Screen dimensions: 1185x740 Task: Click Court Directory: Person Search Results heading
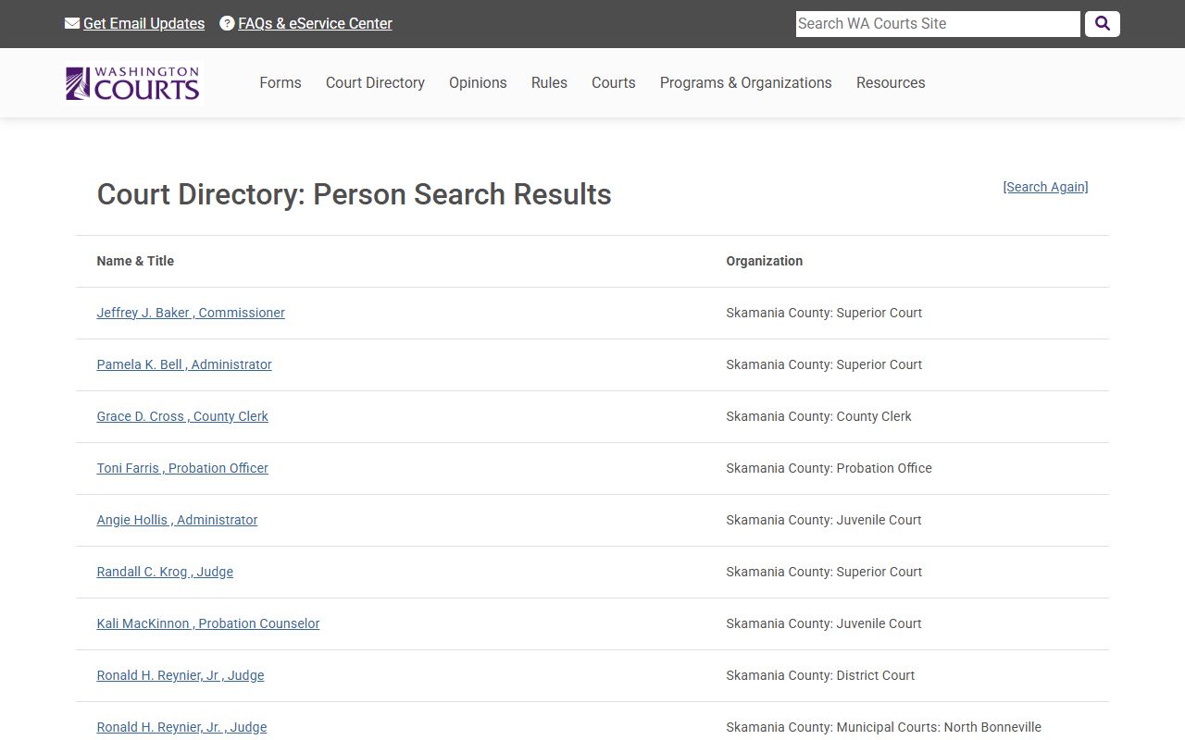(x=354, y=194)
